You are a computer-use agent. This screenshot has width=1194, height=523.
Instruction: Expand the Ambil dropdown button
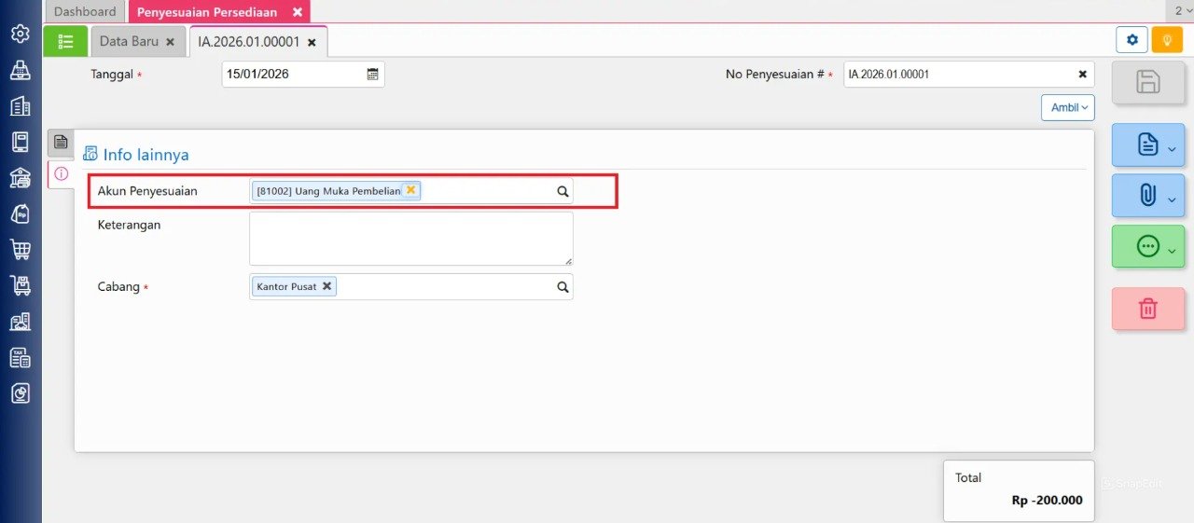pyautogui.click(x=1068, y=107)
